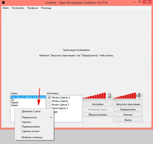Viewport: 153px width, 144px height.
Task: Uncheck the Window Capture 2 source
Action: (49, 98)
